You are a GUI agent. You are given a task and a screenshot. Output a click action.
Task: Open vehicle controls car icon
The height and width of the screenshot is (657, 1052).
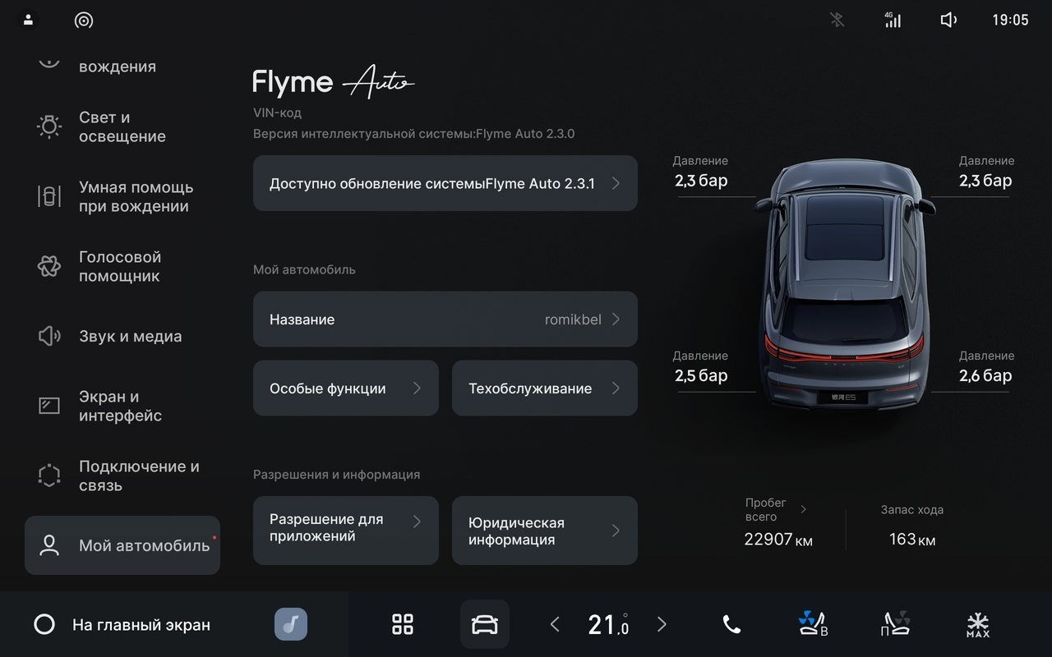point(485,624)
